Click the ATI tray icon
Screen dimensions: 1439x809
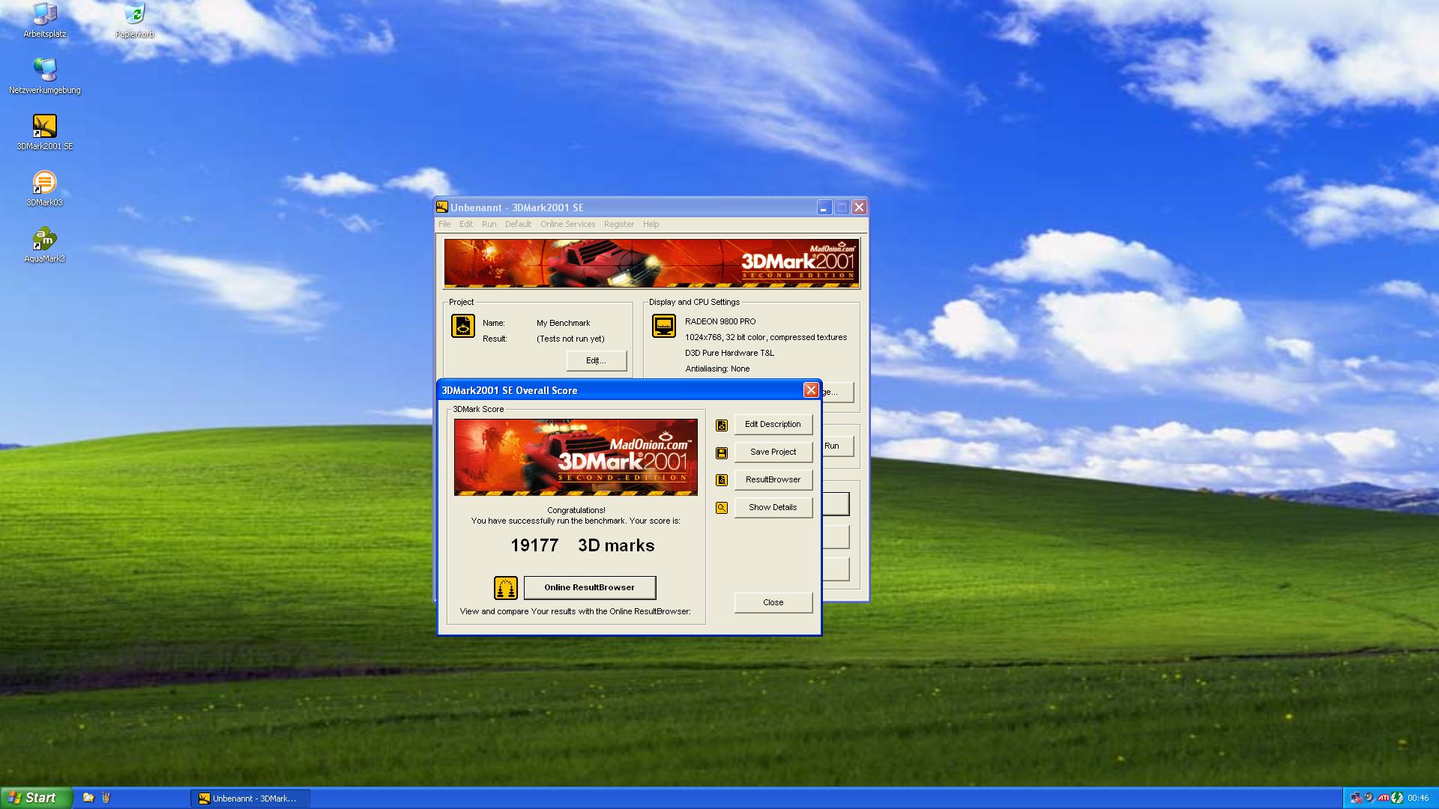point(1383,798)
